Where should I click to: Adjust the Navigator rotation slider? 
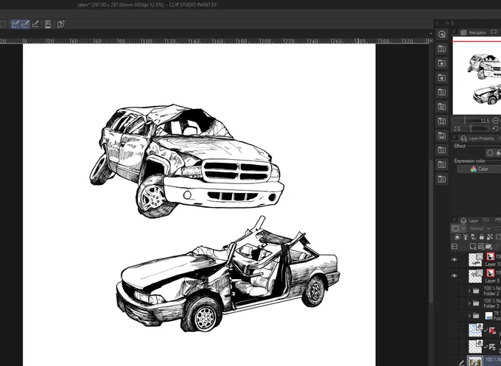[471, 129]
